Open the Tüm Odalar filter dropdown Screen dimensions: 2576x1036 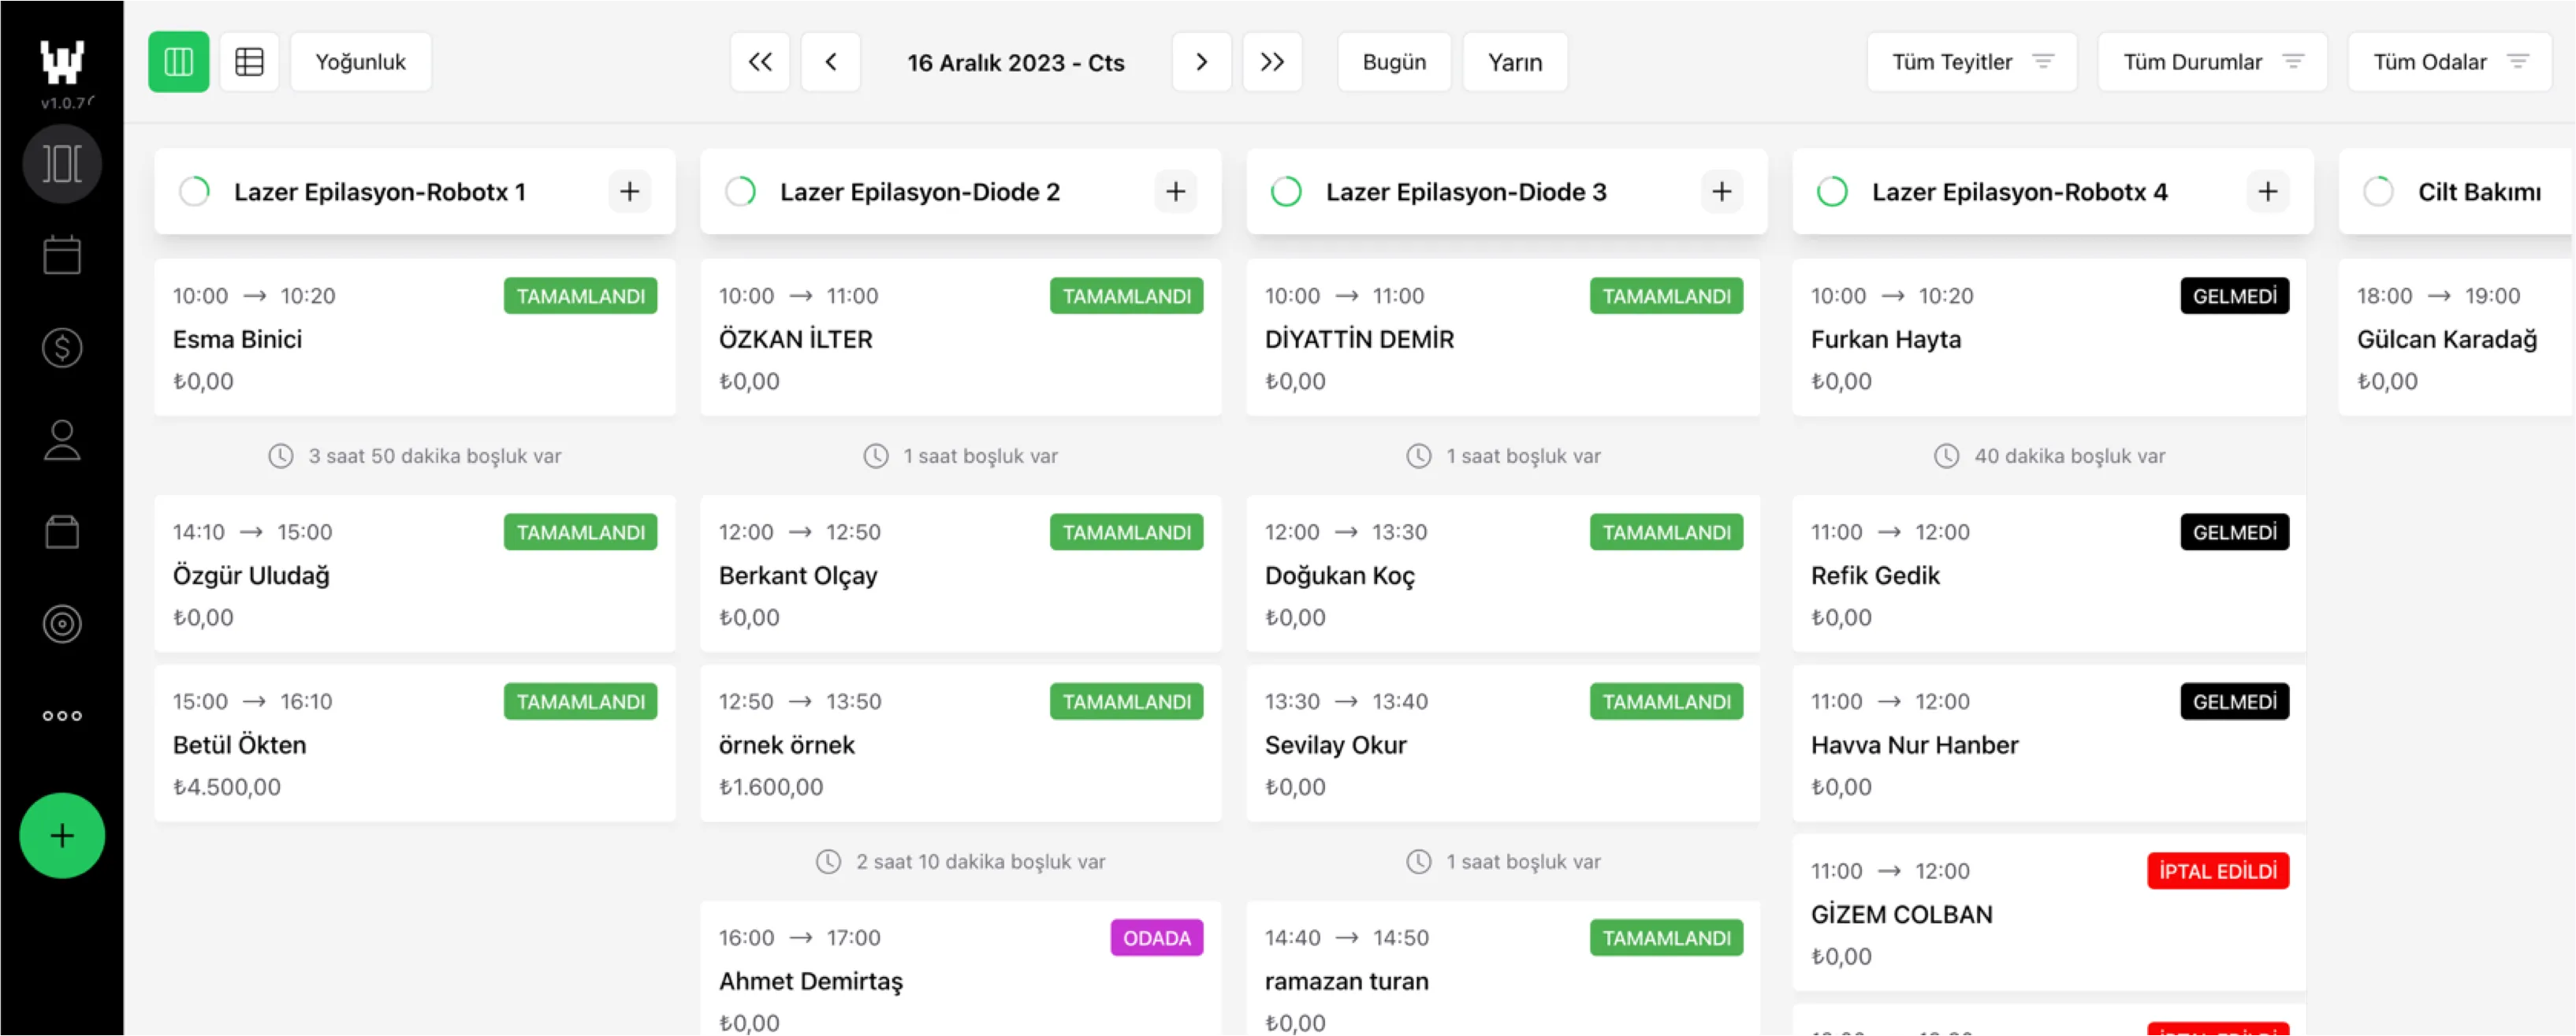(x=2449, y=62)
